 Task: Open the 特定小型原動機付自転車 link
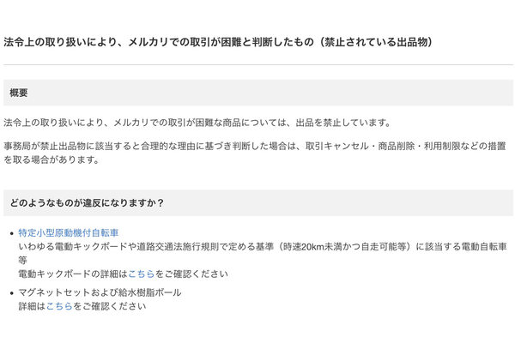coord(69,232)
